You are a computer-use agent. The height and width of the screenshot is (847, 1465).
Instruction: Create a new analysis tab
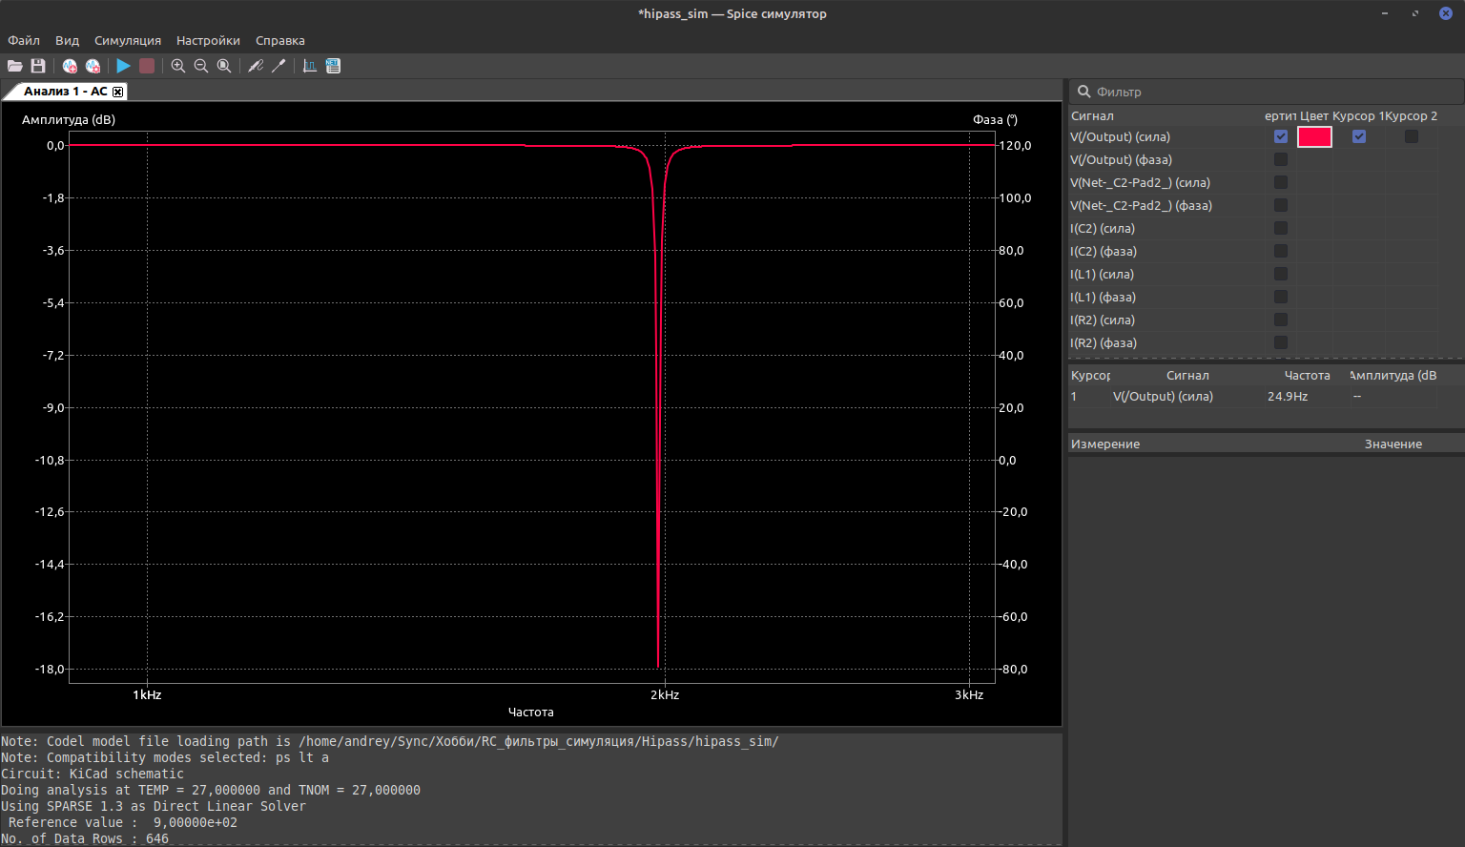pyautogui.click(x=70, y=66)
